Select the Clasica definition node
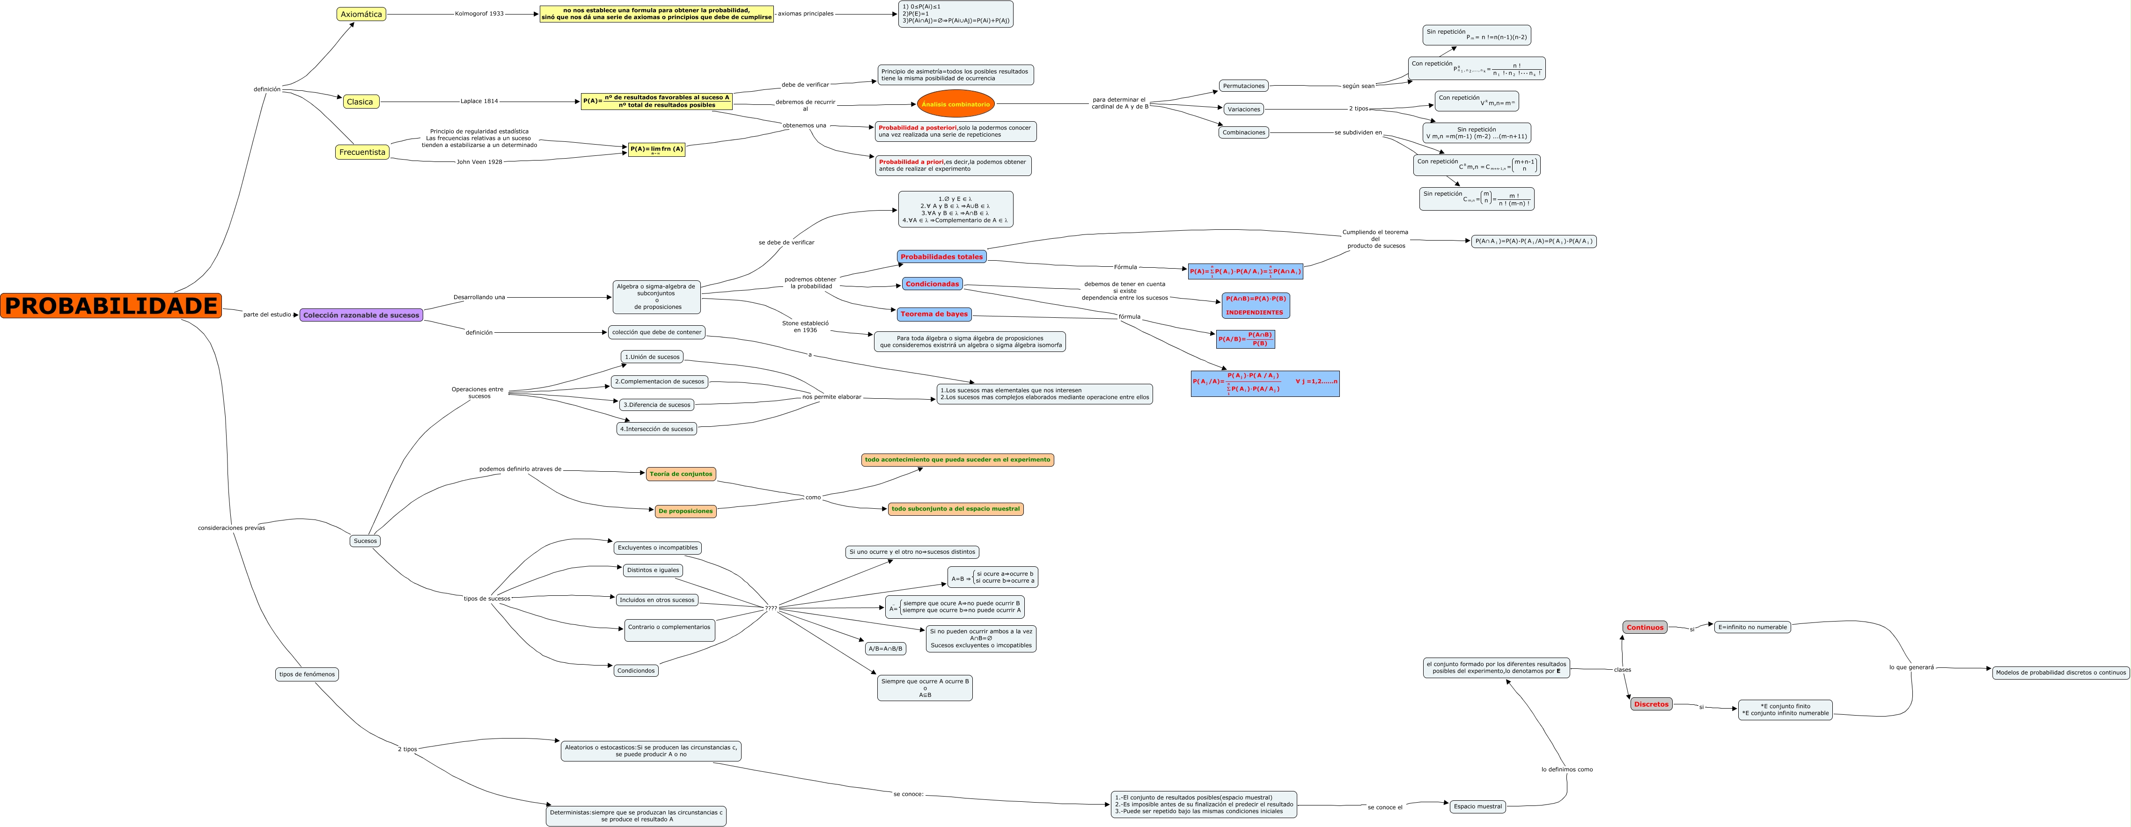The image size is (2131, 827). tap(360, 102)
